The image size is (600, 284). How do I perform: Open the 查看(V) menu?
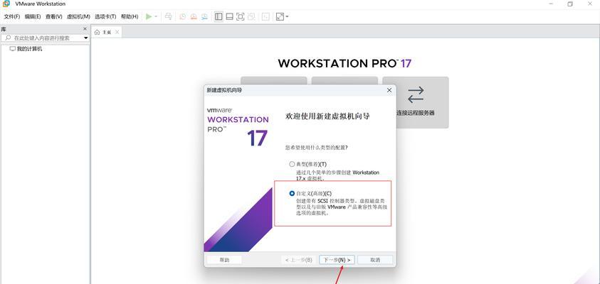pyautogui.click(x=54, y=17)
